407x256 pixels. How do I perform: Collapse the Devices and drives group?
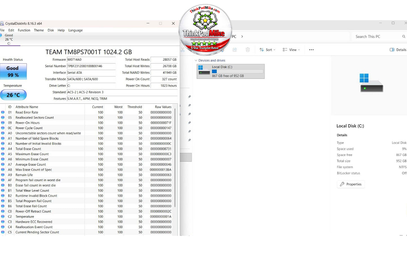196,60
